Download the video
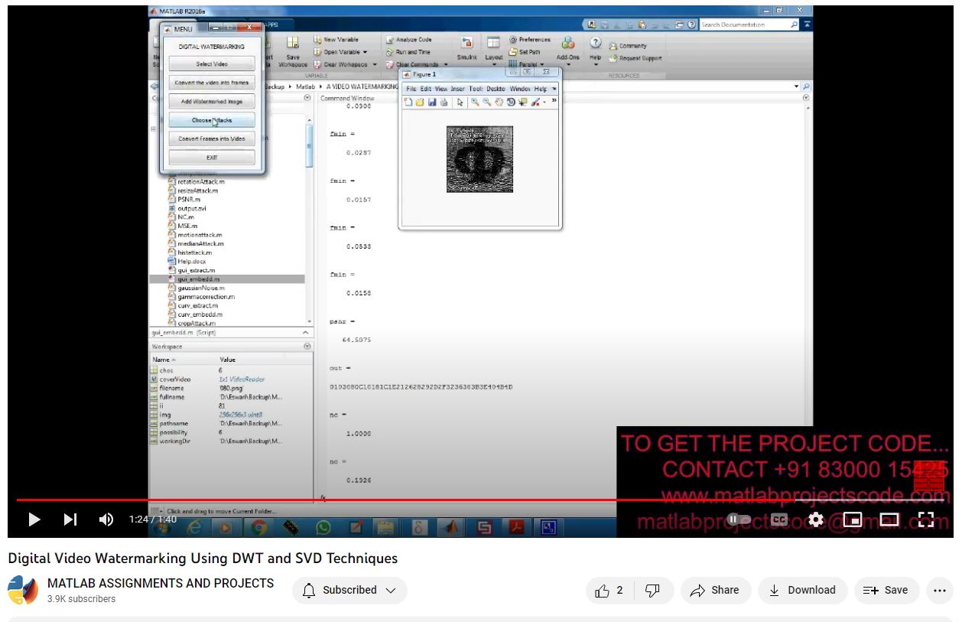Screen dimensions: 962x622 point(801,590)
